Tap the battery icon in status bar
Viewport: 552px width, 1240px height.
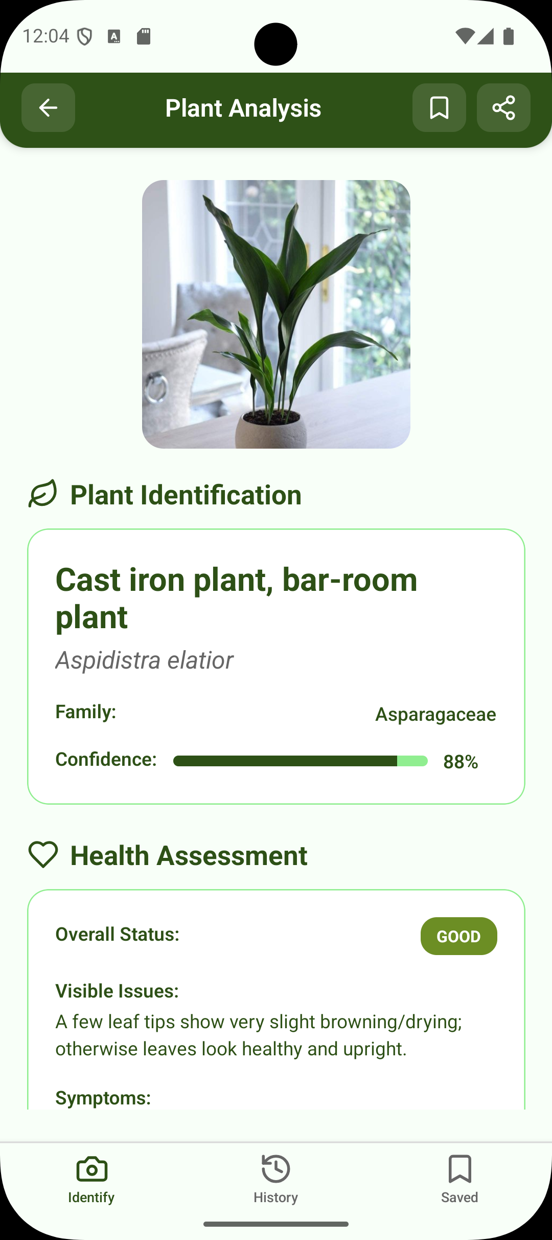(509, 36)
